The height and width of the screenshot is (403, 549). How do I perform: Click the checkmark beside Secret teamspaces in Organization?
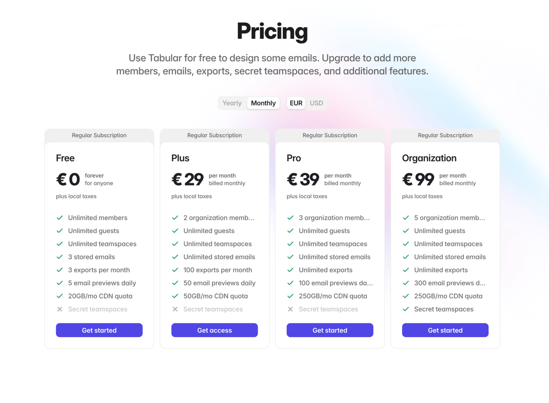click(405, 309)
